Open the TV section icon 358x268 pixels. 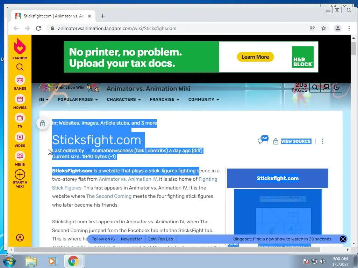(20, 118)
